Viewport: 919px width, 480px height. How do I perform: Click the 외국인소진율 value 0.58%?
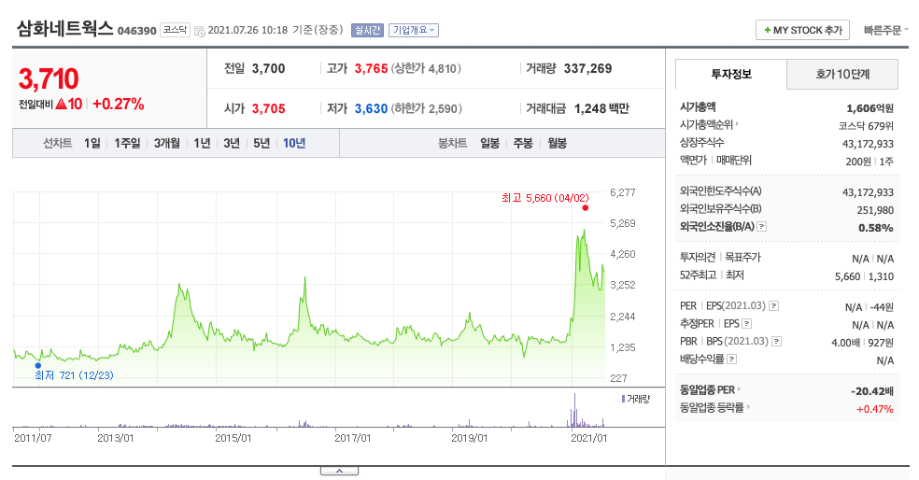point(876,228)
